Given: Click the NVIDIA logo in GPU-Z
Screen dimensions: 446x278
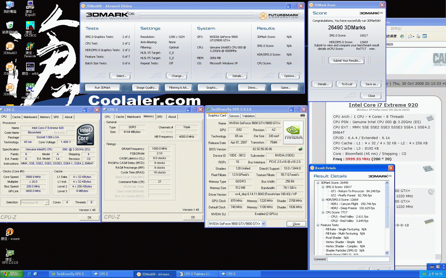Looking at the screenshot, I should pyautogui.click(x=293, y=132).
